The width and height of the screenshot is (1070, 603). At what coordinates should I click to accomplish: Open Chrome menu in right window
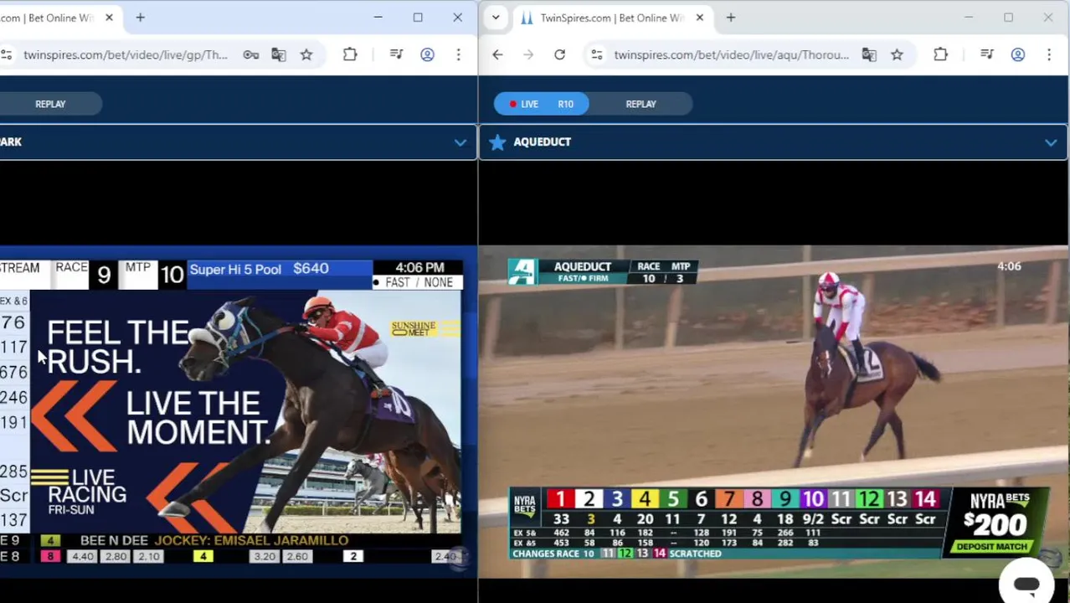[x=1048, y=54]
